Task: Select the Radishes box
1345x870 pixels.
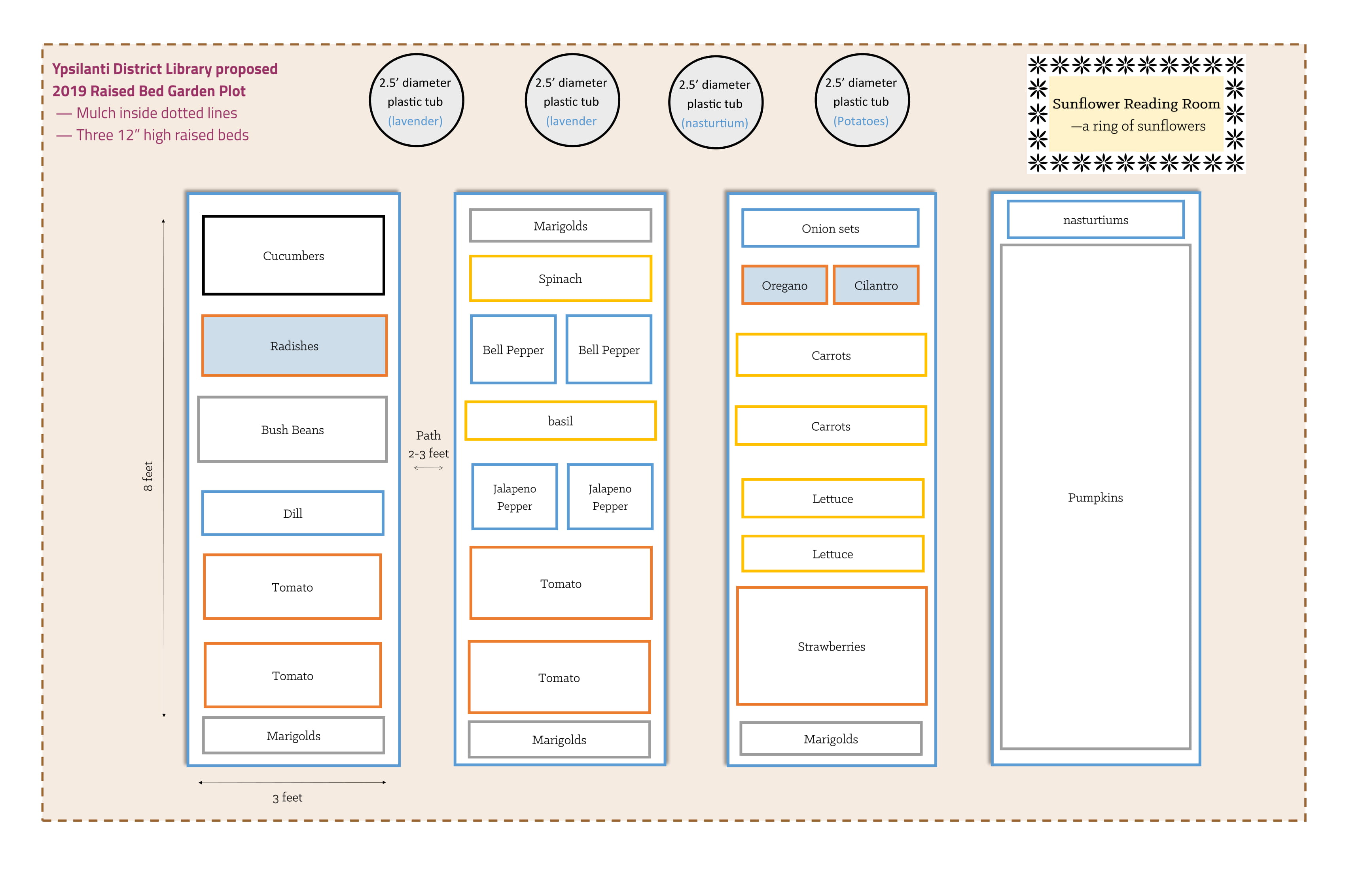Action: (x=294, y=345)
